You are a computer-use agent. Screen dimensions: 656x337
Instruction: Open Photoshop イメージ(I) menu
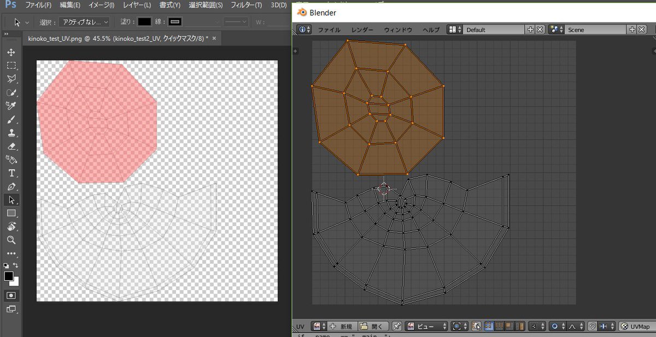[x=101, y=5]
